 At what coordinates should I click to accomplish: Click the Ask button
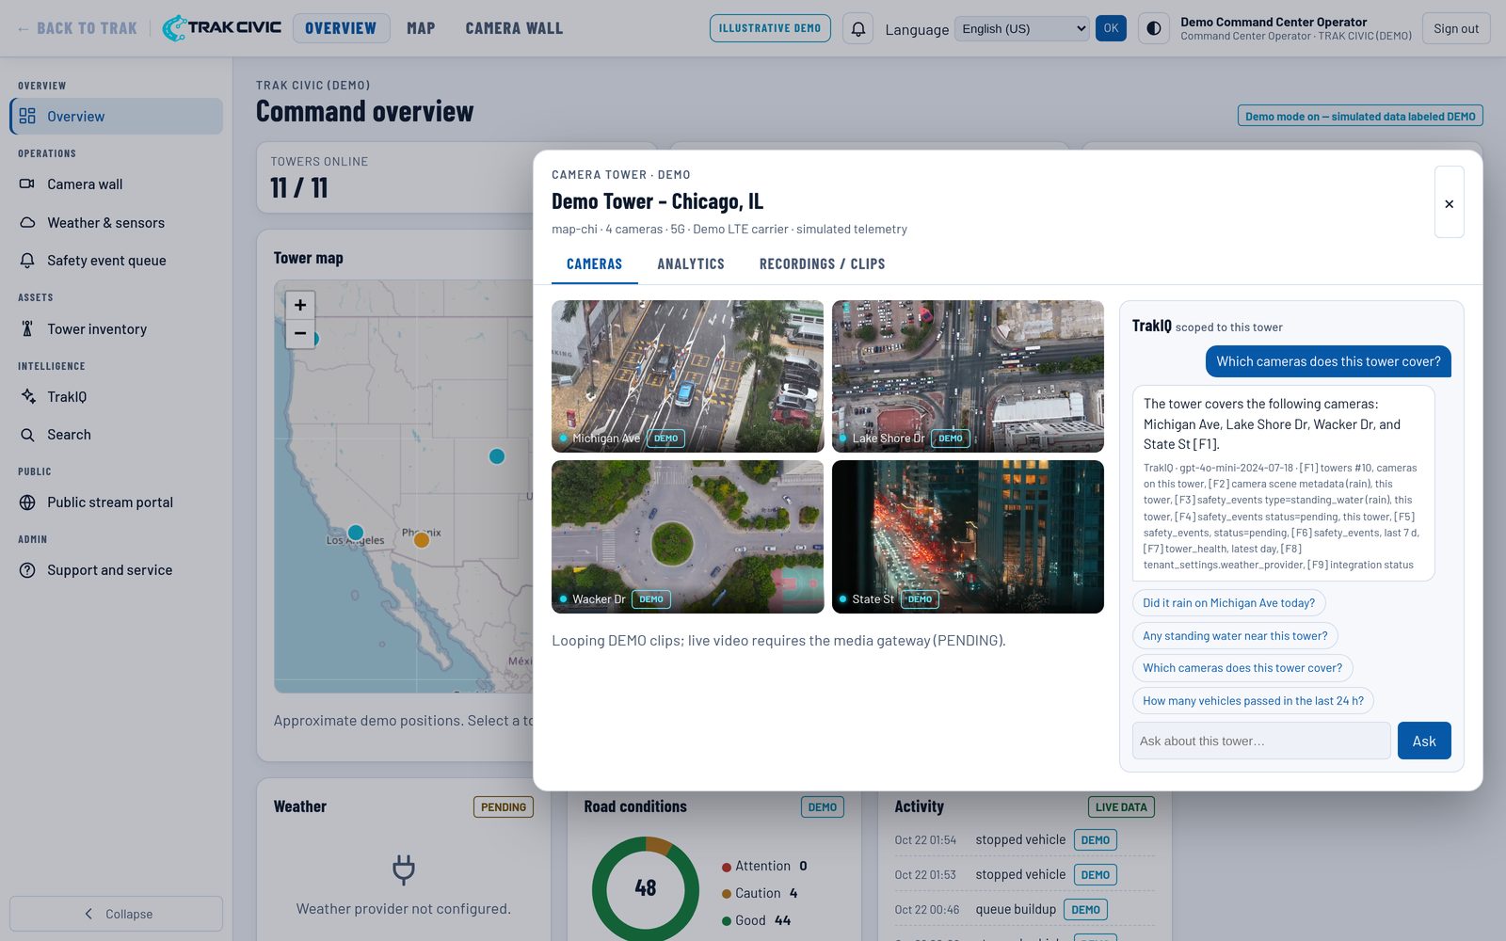pos(1424,741)
